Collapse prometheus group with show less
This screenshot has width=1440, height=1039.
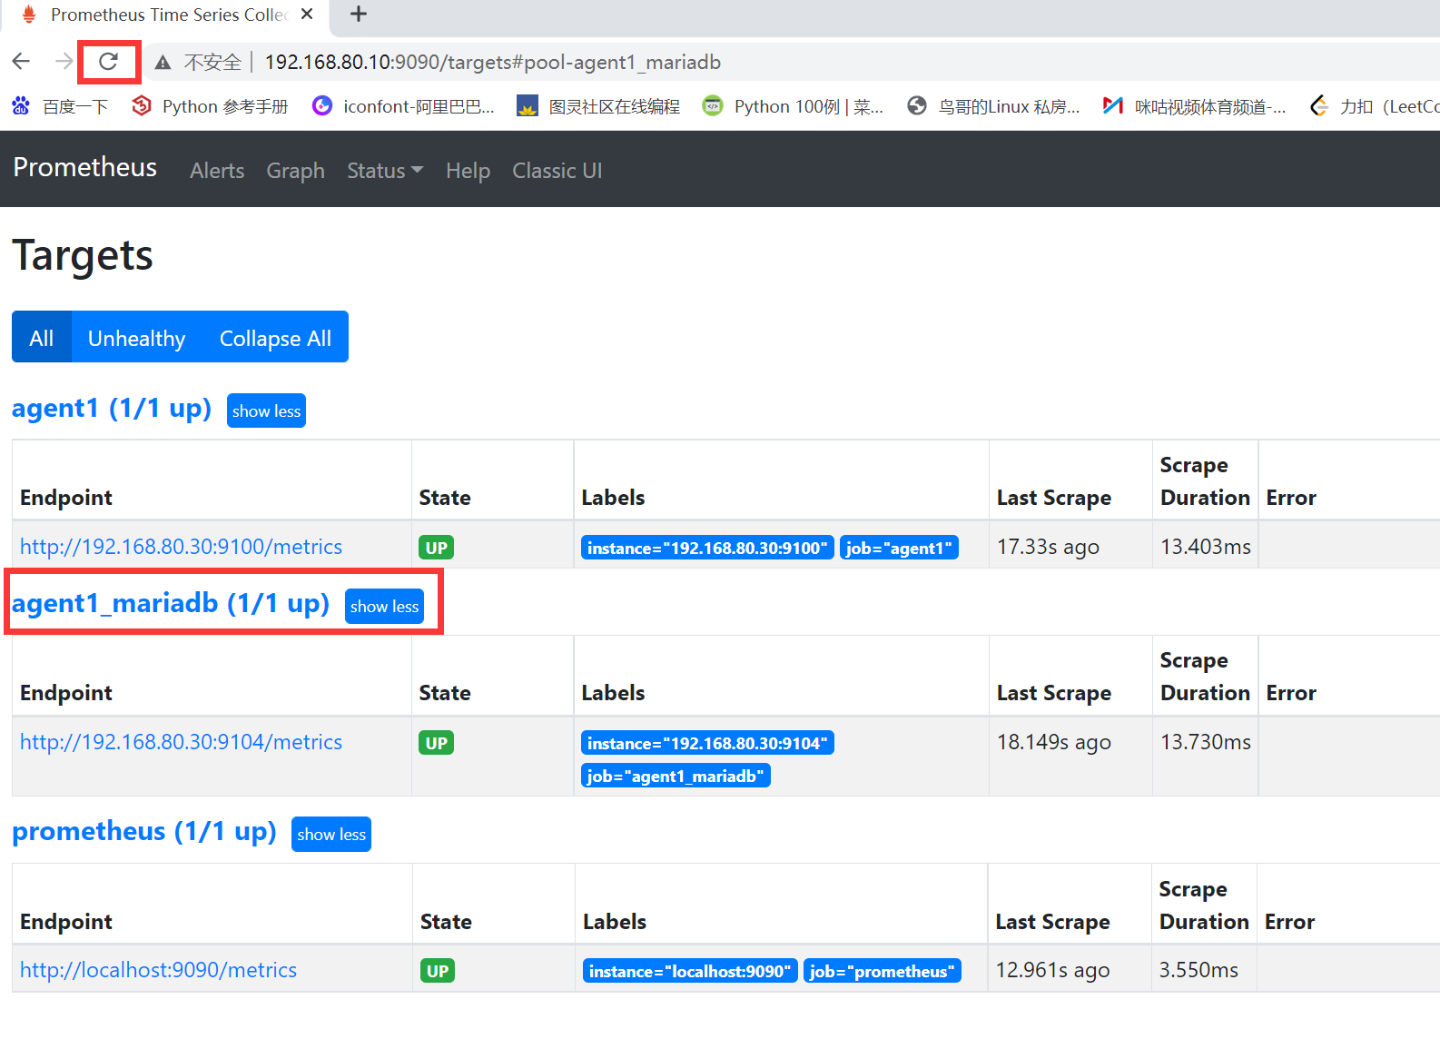tap(331, 834)
